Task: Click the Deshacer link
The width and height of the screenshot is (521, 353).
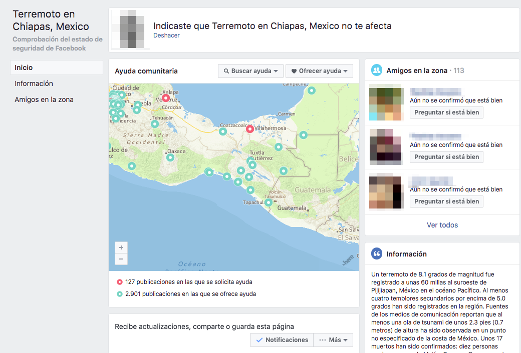Action: 166,35
